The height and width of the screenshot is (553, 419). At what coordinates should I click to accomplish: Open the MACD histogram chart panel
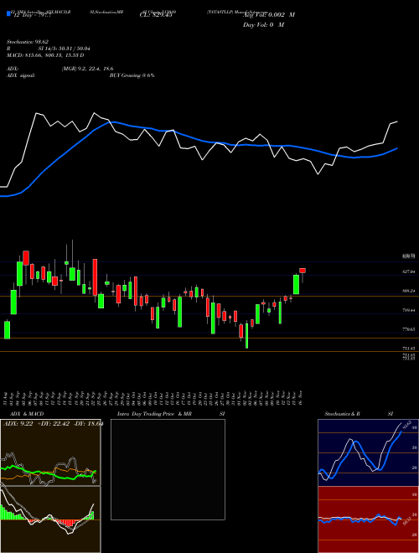pyautogui.click(x=50, y=519)
